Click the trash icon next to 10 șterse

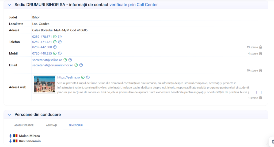pos(261,70)
